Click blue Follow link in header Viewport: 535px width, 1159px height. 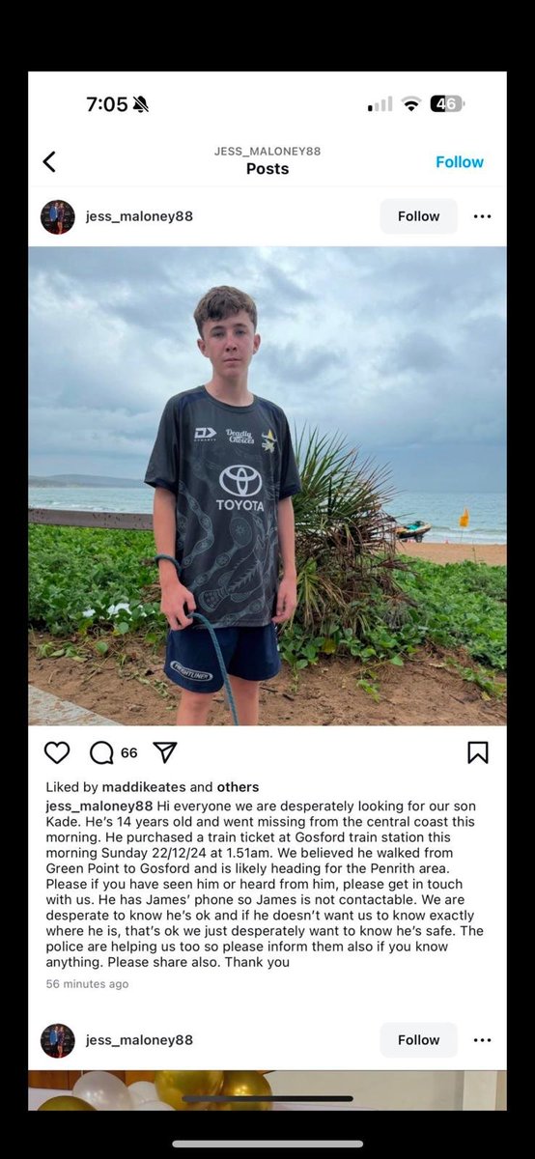tap(460, 162)
